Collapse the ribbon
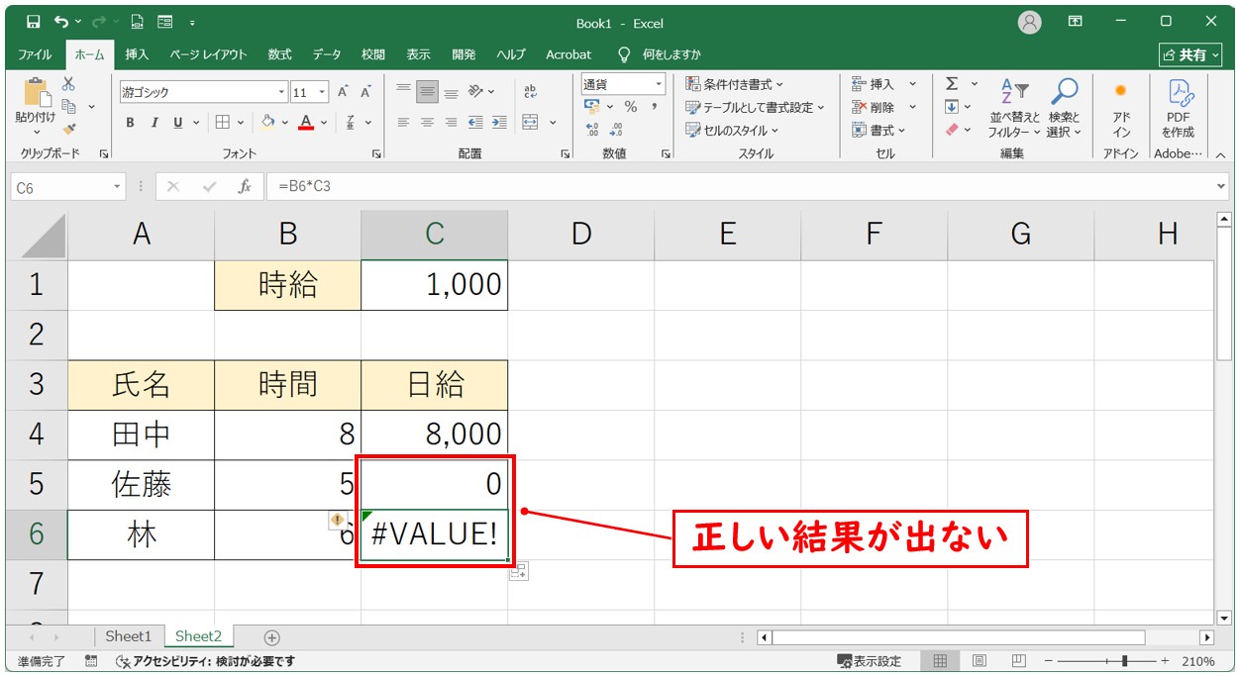This screenshot has width=1239, height=676. click(1220, 154)
